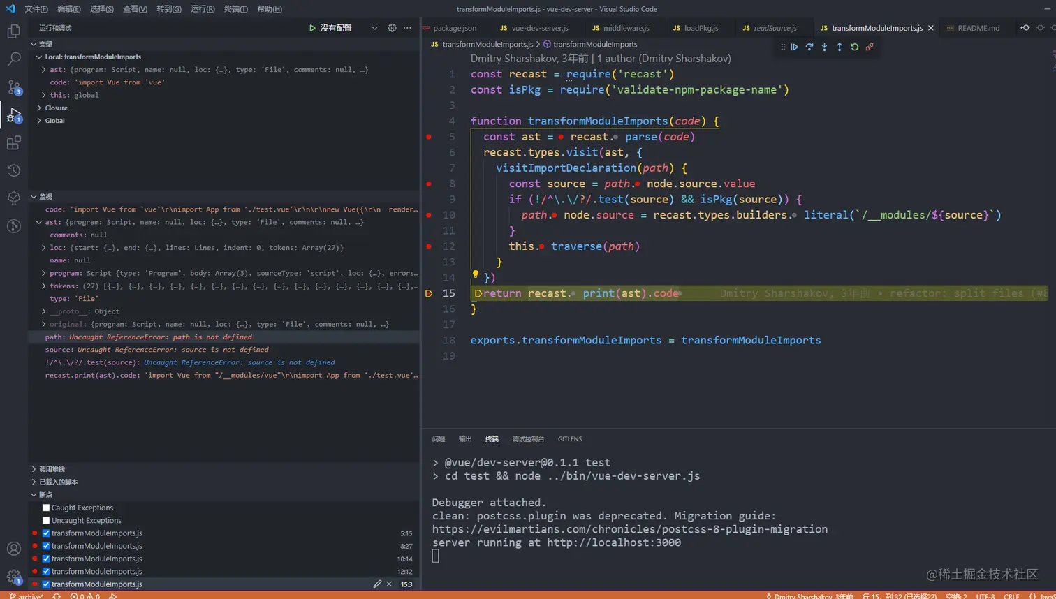
Task: Open Run and Debug more actions ellipsis
Action: click(x=407, y=28)
